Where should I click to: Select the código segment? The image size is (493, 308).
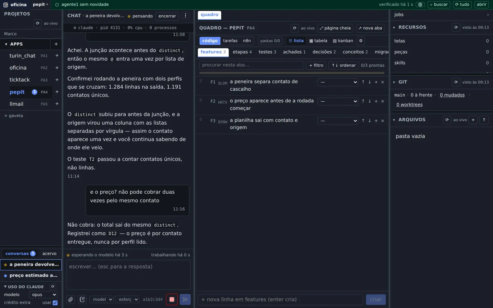tap(210, 41)
